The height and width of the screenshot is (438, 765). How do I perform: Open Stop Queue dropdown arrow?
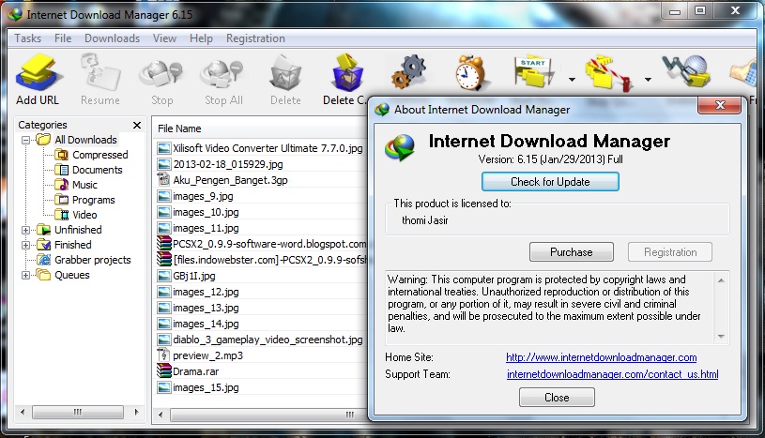coord(648,79)
